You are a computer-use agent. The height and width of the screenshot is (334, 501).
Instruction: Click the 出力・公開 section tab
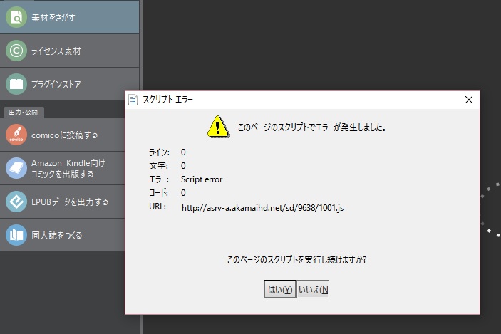24,113
